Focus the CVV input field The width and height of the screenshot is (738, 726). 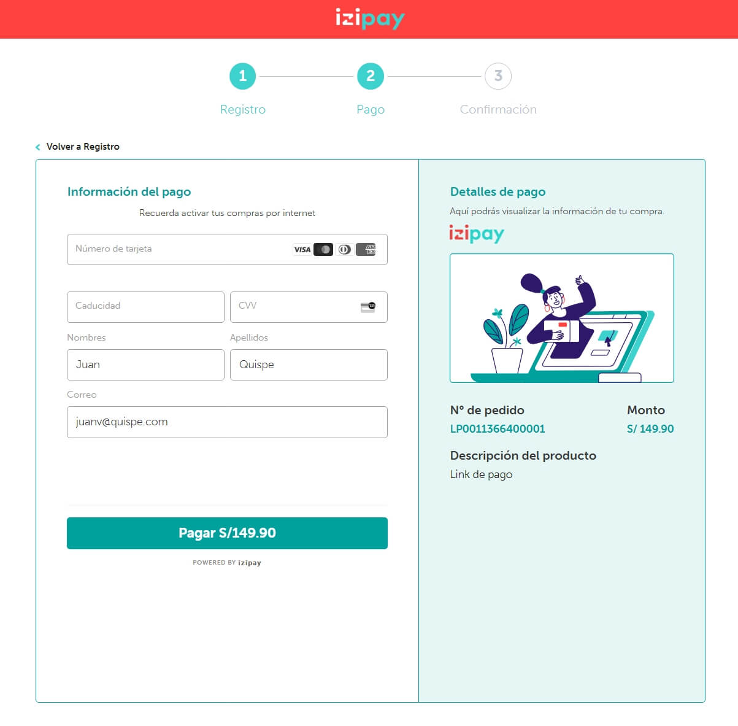(x=309, y=307)
